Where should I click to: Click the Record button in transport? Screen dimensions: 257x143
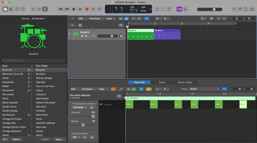(x=87, y=9)
